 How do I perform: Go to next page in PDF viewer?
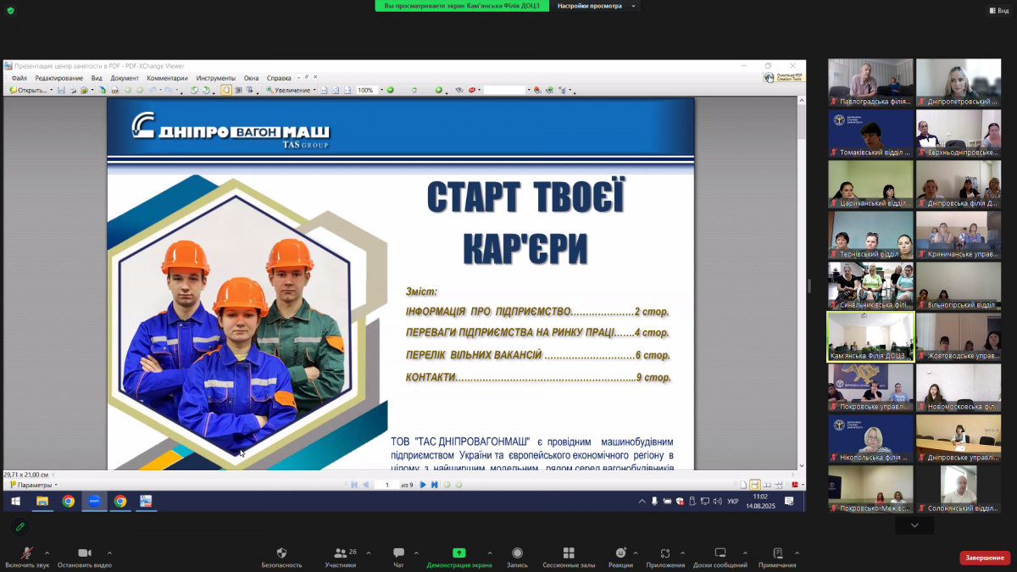tap(423, 485)
